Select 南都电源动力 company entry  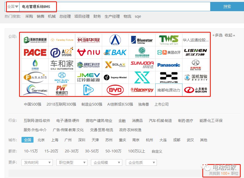pyautogui.click(x=169, y=90)
